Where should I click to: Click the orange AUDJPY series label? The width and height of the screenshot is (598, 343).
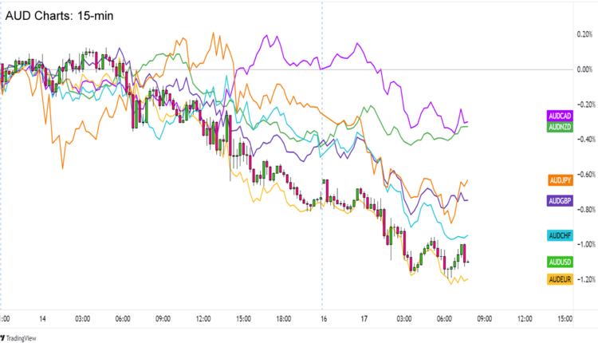click(x=560, y=180)
